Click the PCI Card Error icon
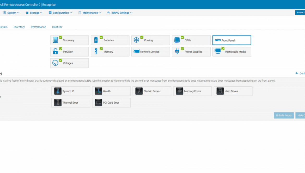The width and height of the screenshot is (305, 173). click(99, 103)
